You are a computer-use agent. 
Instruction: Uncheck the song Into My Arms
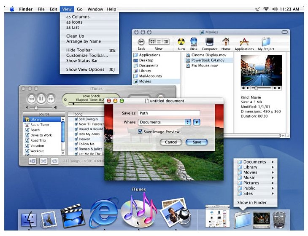point(76,134)
